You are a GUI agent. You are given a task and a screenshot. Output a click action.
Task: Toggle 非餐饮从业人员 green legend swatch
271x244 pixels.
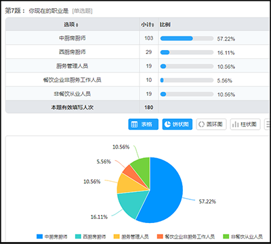coord(226,237)
